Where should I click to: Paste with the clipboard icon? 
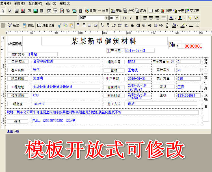(x=71, y=25)
